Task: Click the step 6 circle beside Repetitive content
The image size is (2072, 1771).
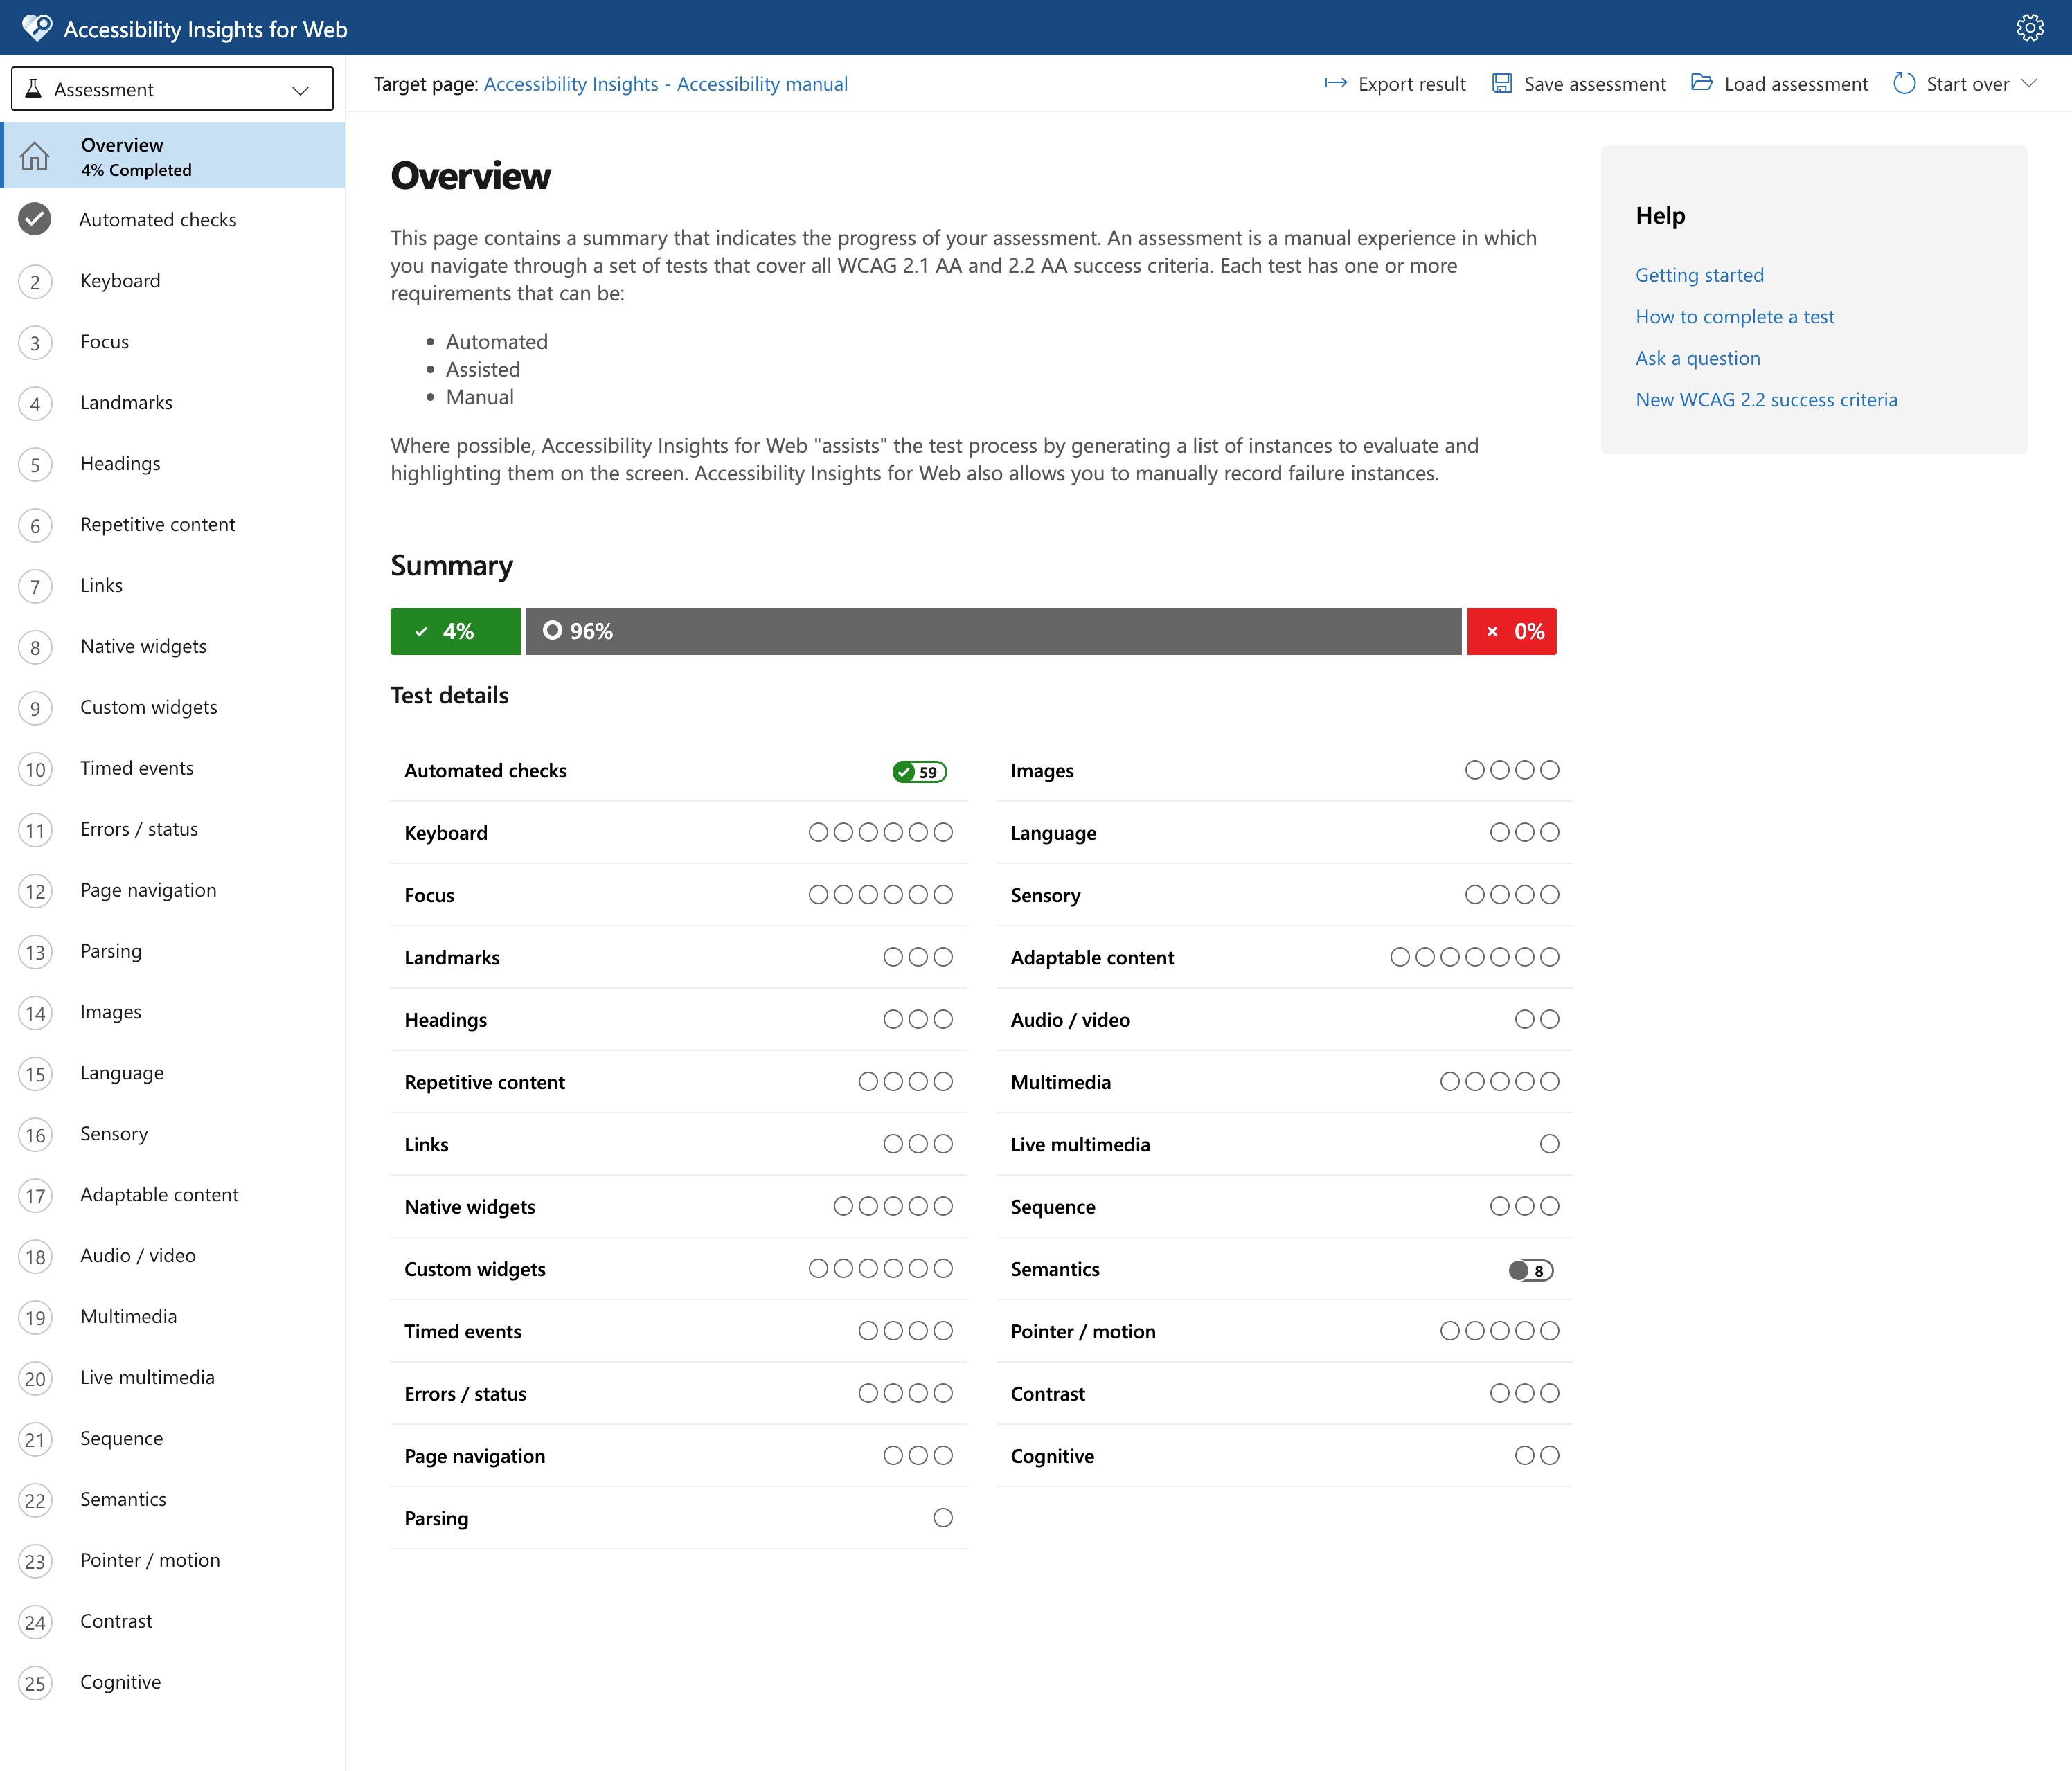Action: coord(35,526)
